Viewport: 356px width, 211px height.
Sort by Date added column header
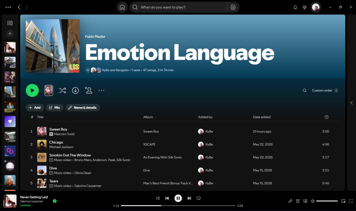(262, 117)
